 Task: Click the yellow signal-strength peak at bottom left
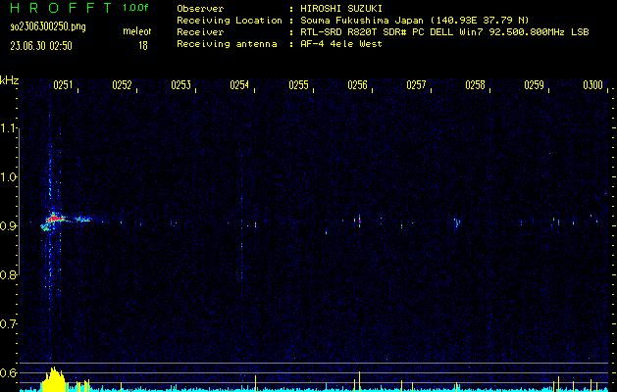click(x=56, y=380)
